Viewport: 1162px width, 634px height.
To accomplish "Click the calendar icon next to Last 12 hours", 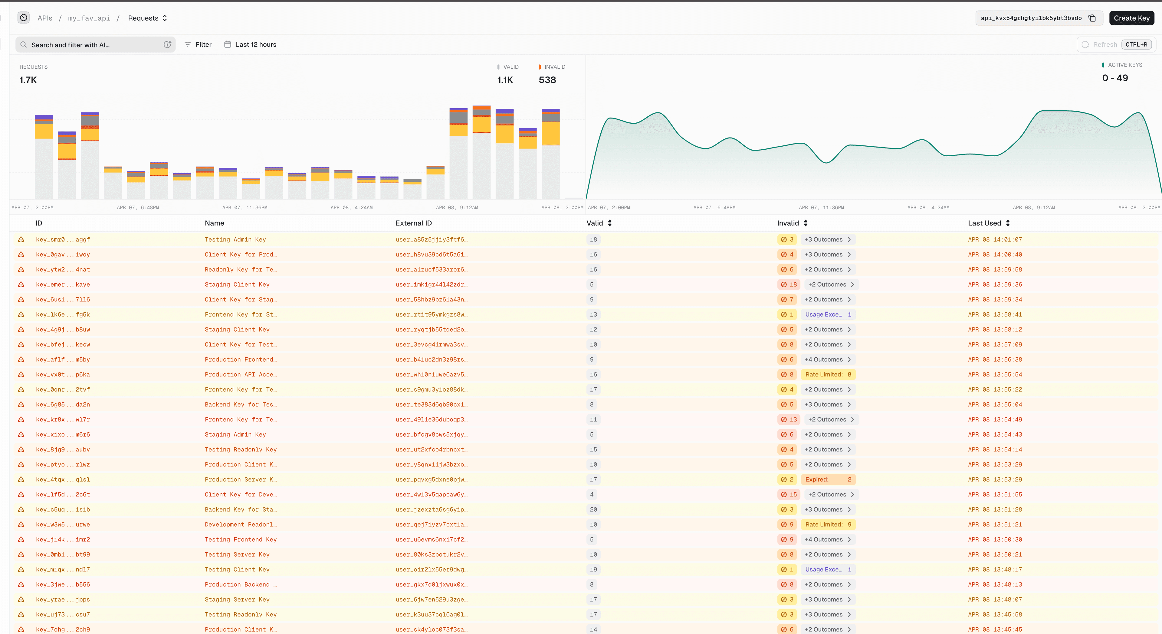I will [228, 44].
